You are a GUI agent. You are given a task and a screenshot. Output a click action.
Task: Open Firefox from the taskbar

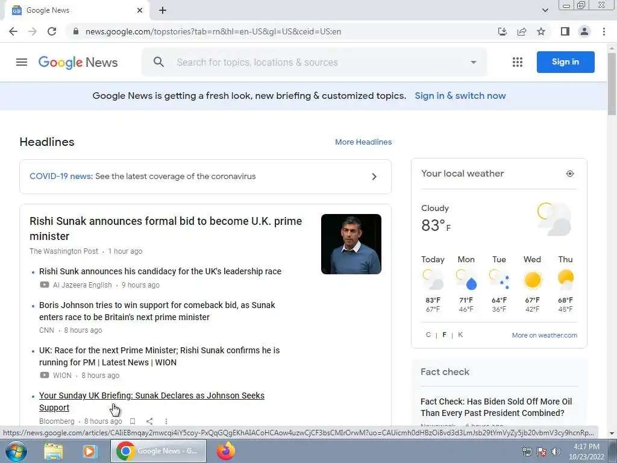pos(226,451)
